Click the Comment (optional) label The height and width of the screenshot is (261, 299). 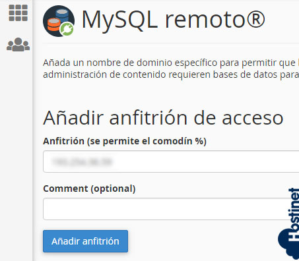(89, 188)
